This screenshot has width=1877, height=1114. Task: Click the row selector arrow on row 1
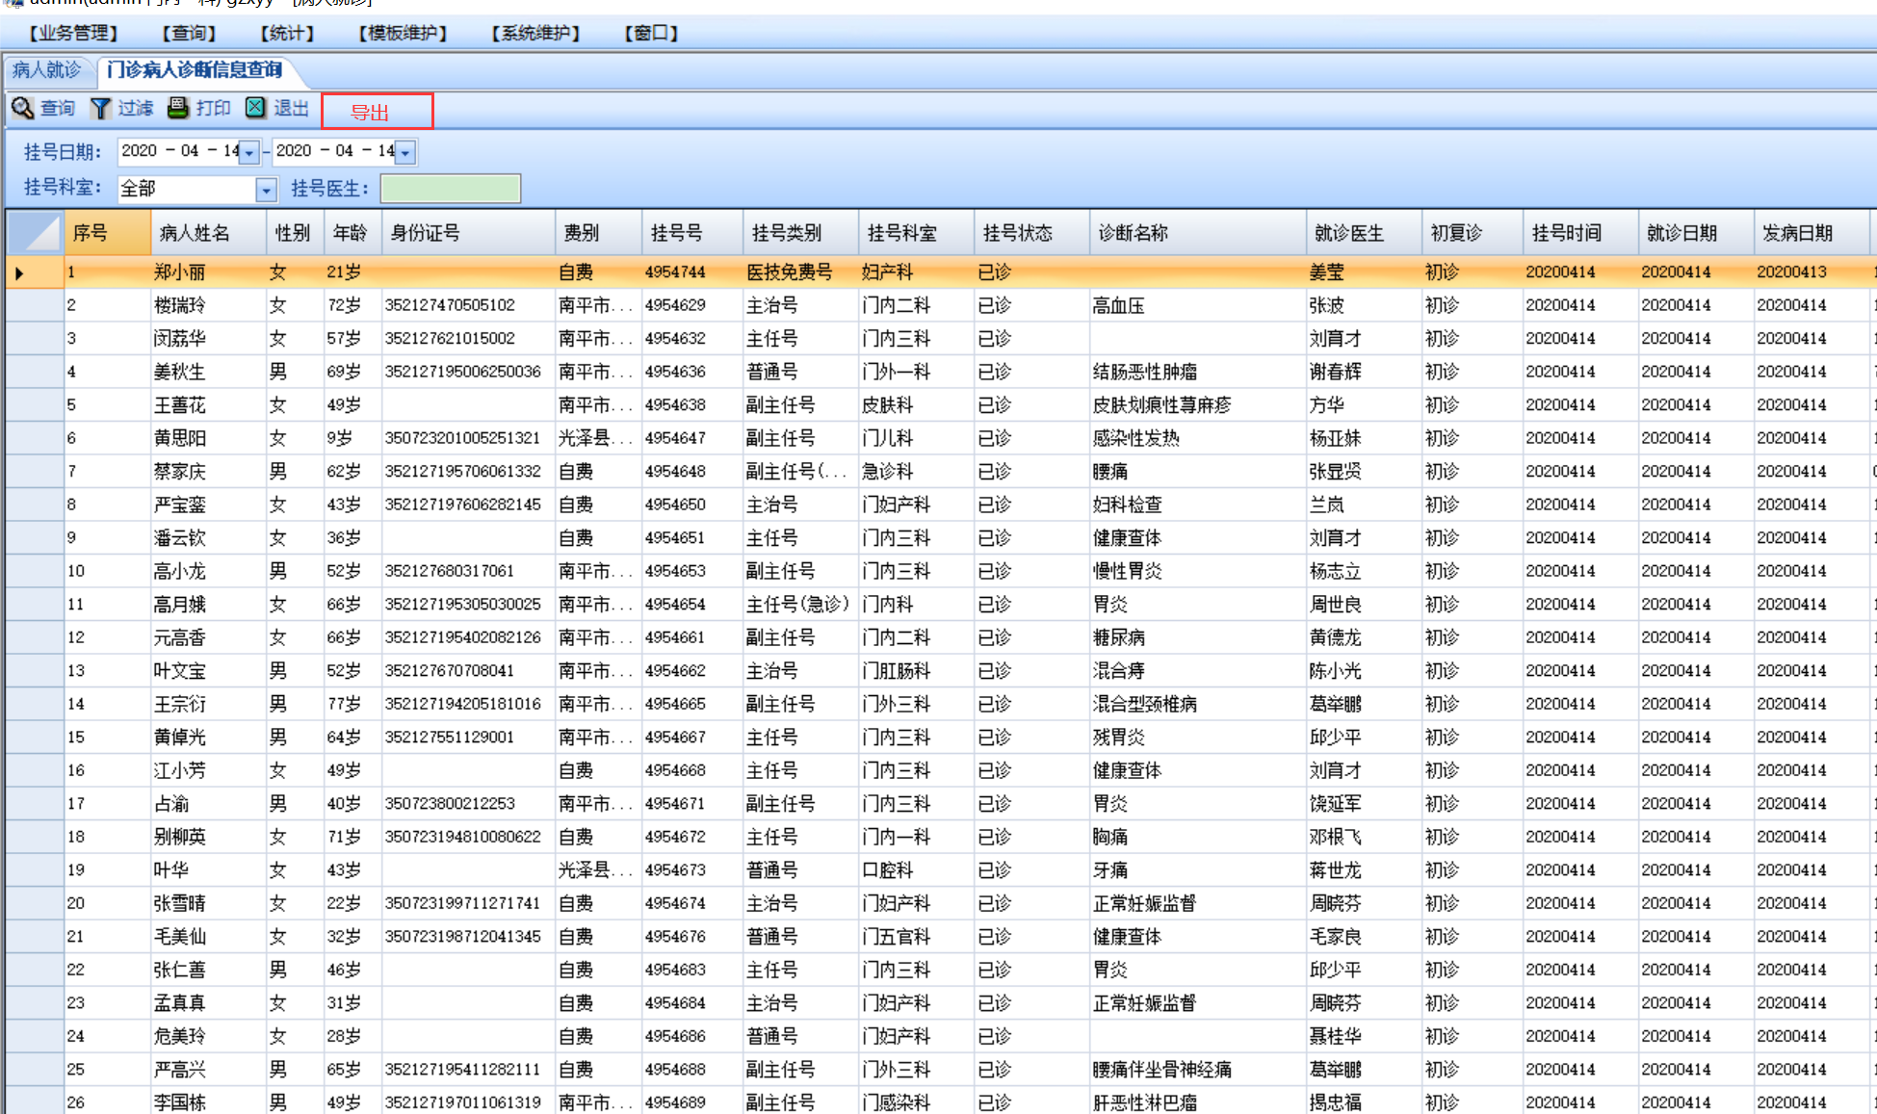(x=19, y=273)
